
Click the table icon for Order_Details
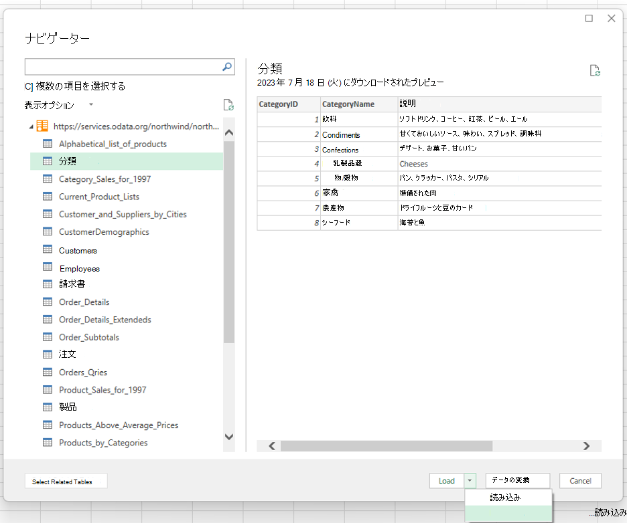pos(48,302)
